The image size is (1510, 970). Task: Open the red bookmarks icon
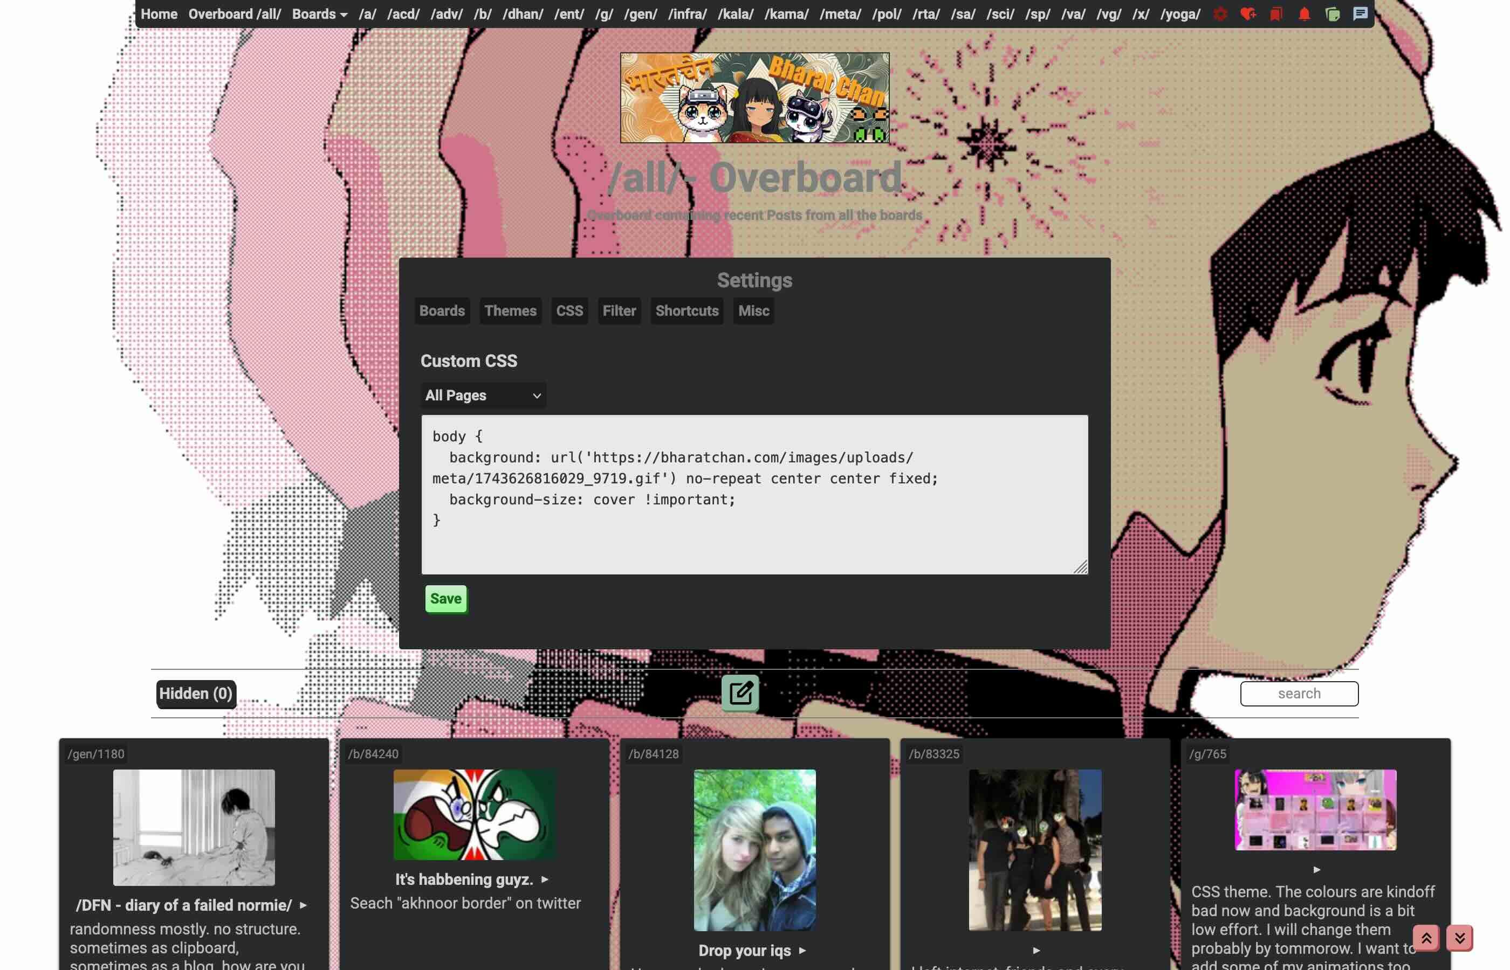click(1276, 14)
